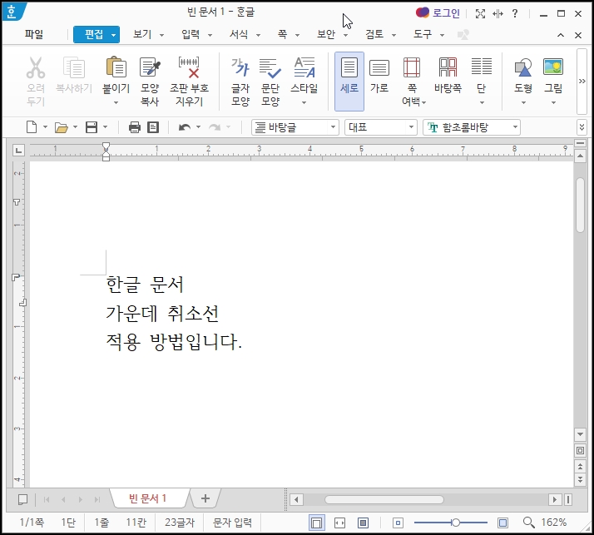Click the zoom magnifier icon in status bar
The width and height of the screenshot is (594, 535).
click(x=529, y=523)
